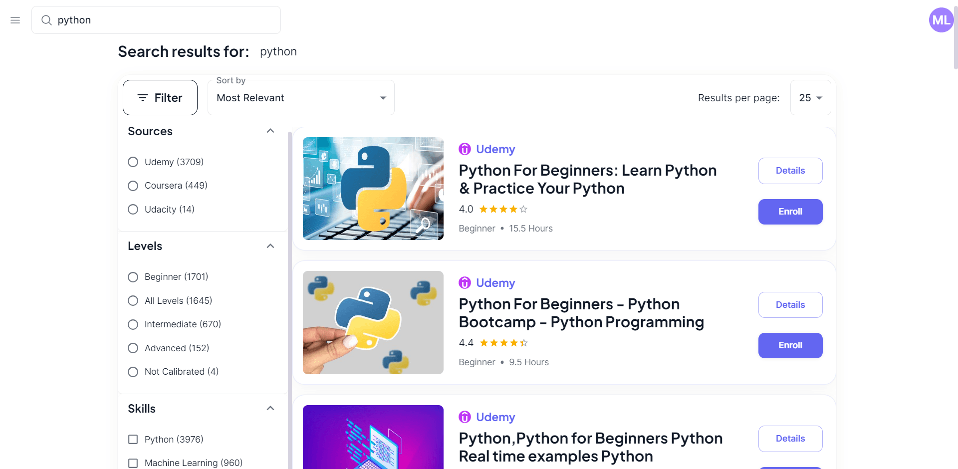The image size is (958, 469).
Task: Collapse the Skills filter section
Action: click(270, 408)
